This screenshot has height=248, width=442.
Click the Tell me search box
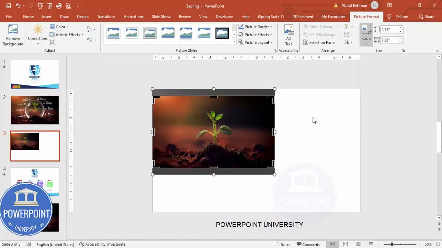pos(398,17)
